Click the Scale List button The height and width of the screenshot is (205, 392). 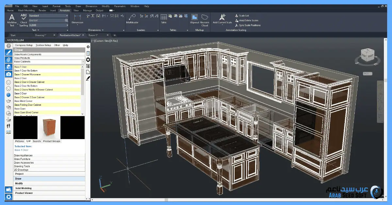coord(244,16)
